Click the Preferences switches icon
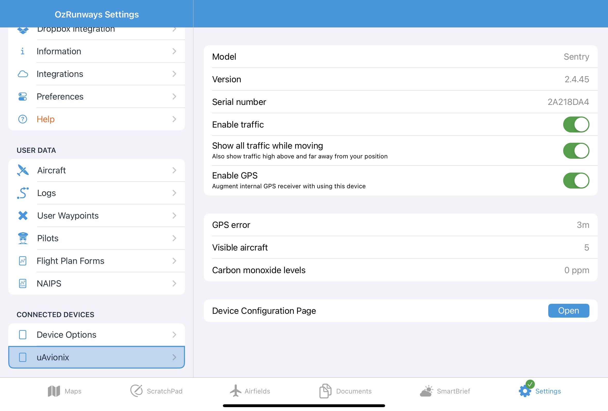The height and width of the screenshot is (411, 608). coord(23,97)
